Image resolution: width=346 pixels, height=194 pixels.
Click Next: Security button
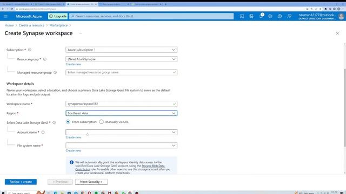pos(91,182)
